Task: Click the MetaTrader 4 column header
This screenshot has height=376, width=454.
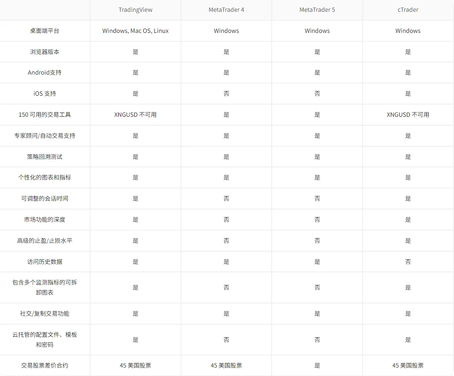Action: pyautogui.click(x=226, y=10)
